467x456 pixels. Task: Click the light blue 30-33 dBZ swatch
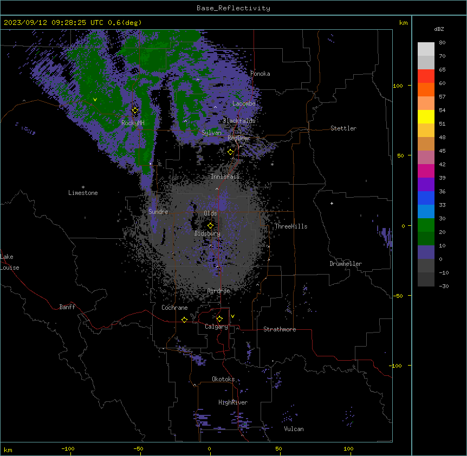pyautogui.click(x=426, y=212)
